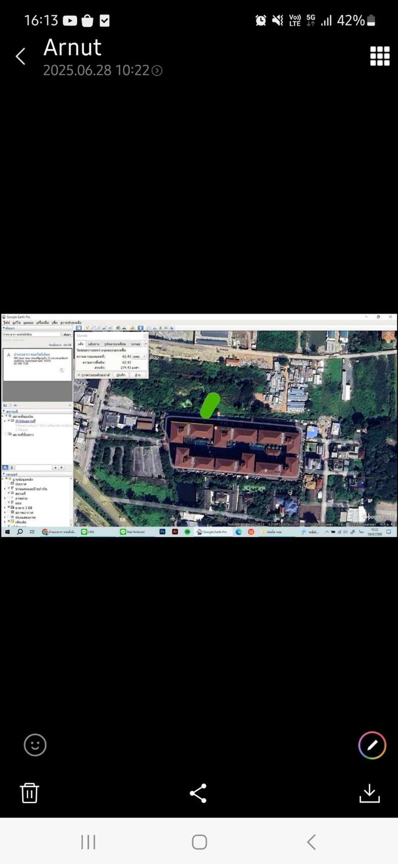Select the วงกลม ruler tab
Image resolution: width=398 pixels, height=864 pixels.
(135, 345)
